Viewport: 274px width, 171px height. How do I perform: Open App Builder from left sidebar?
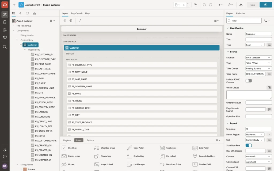[5, 14]
